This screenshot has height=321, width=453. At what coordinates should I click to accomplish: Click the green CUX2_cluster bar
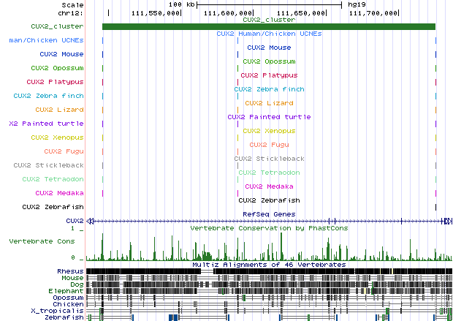point(268,27)
